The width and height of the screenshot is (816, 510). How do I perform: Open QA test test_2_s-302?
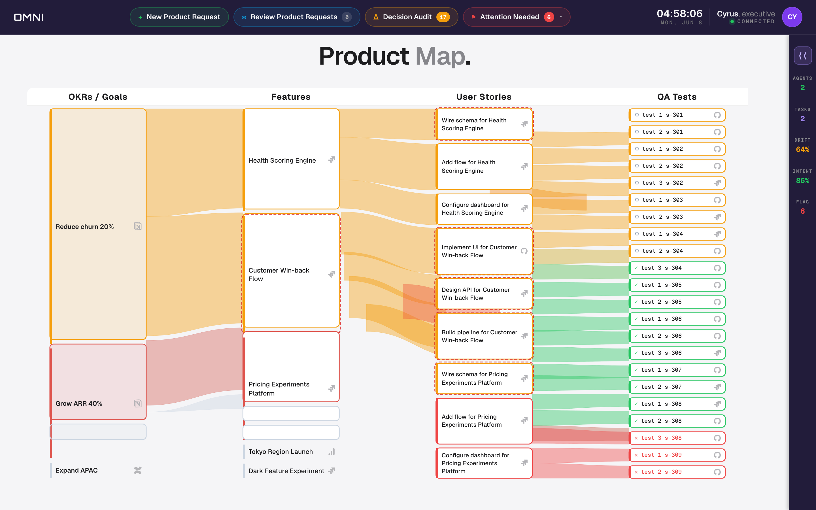(677, 166)
